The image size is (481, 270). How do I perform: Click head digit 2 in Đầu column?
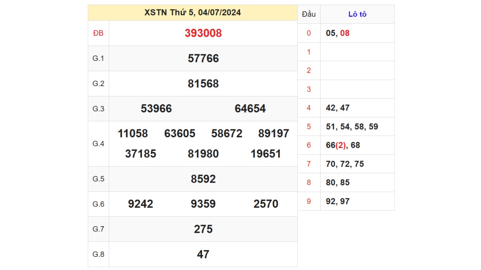pos(309,70)
